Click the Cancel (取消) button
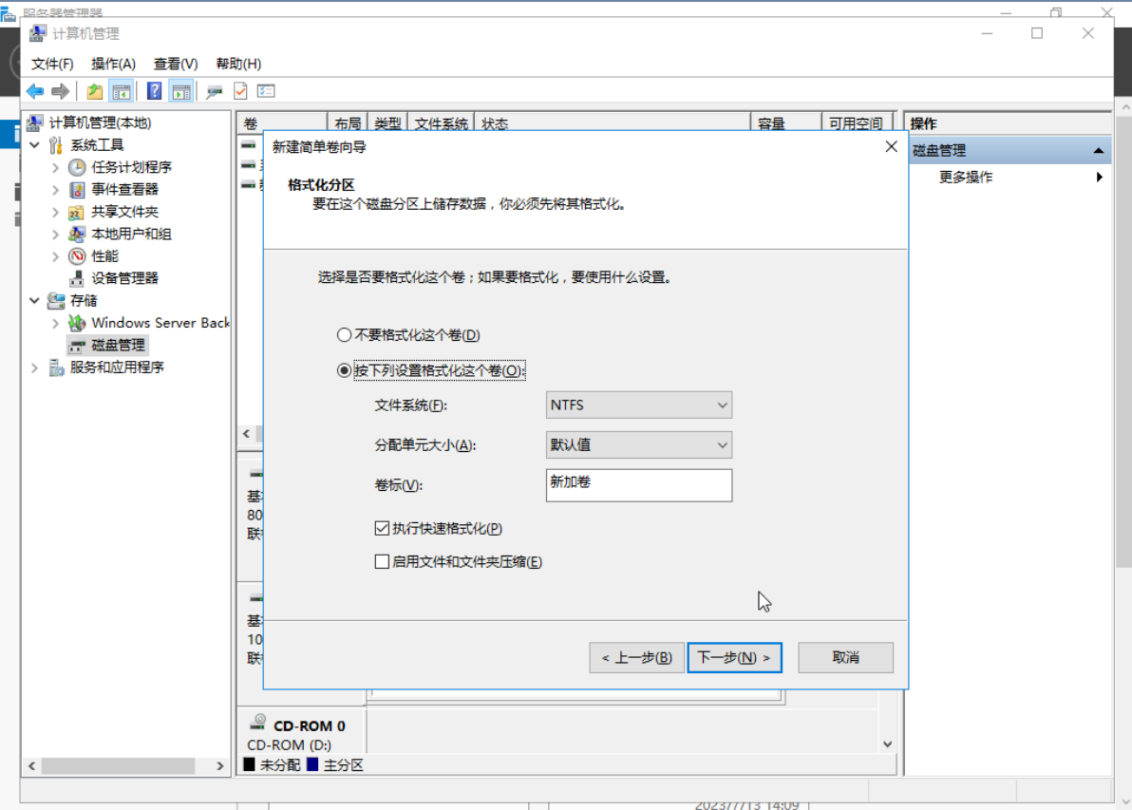This screenshot has width=1132, height=810. [x=845, y=658]
